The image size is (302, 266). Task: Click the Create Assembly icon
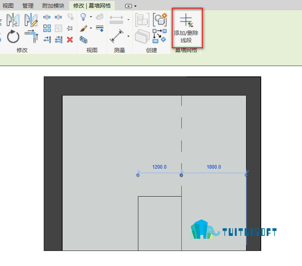click(142, 19)
